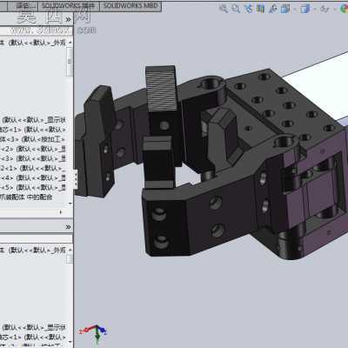Screen dimensions: 348x348
Task: Select upper panel component <3> (默认<<默认> row
Action: coord(33,158)
